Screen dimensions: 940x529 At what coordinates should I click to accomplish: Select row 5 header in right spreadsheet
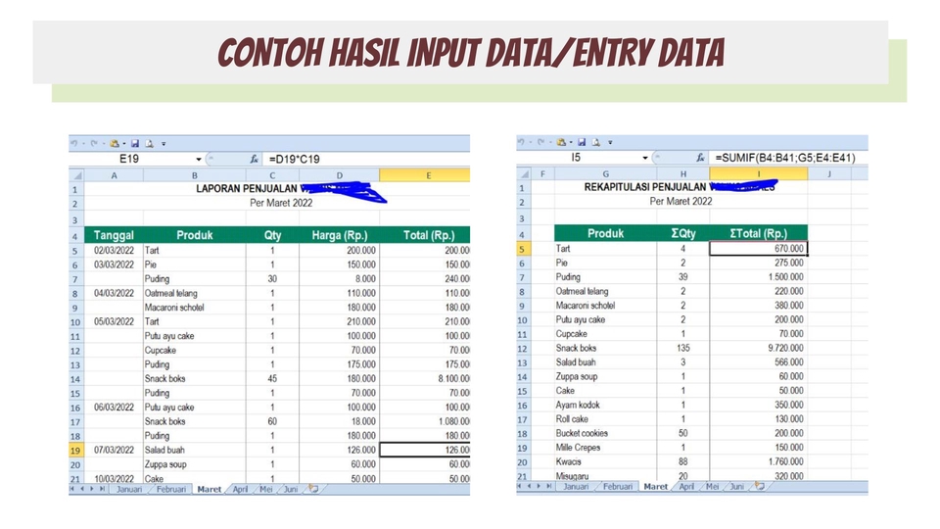click(x=522, y=249)
